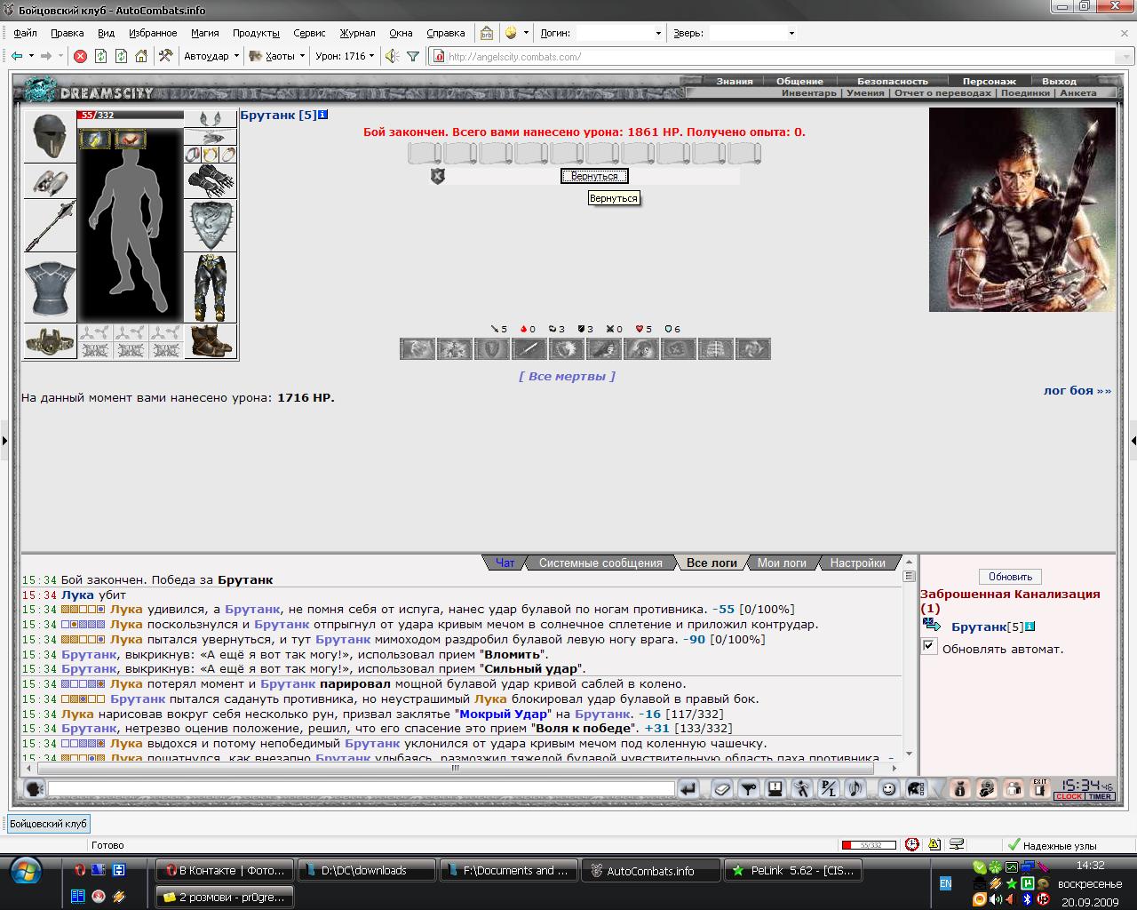Click the HP indicator in status bar
Image resolution: width=1137 pixels, height=910 pixels.
(x=867, y=845)
